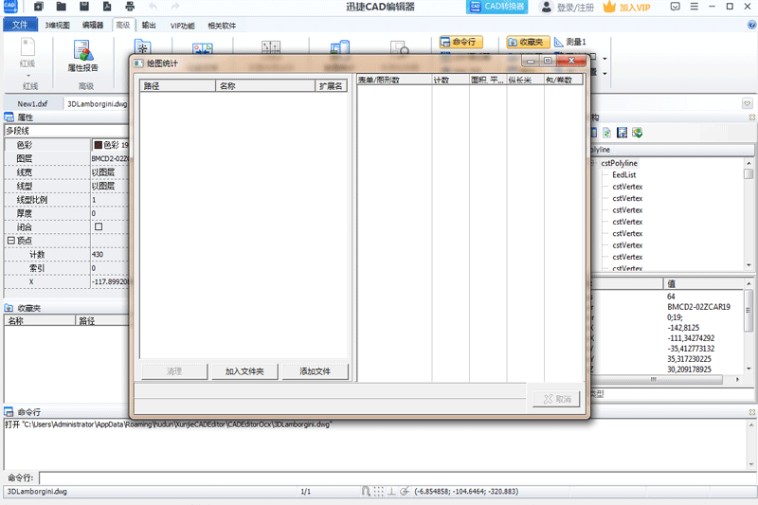This screenshot has height=505, width=758.
Task: Switch to 3DLamborgini.dwg document tab
Action: (x=97, y=104)
